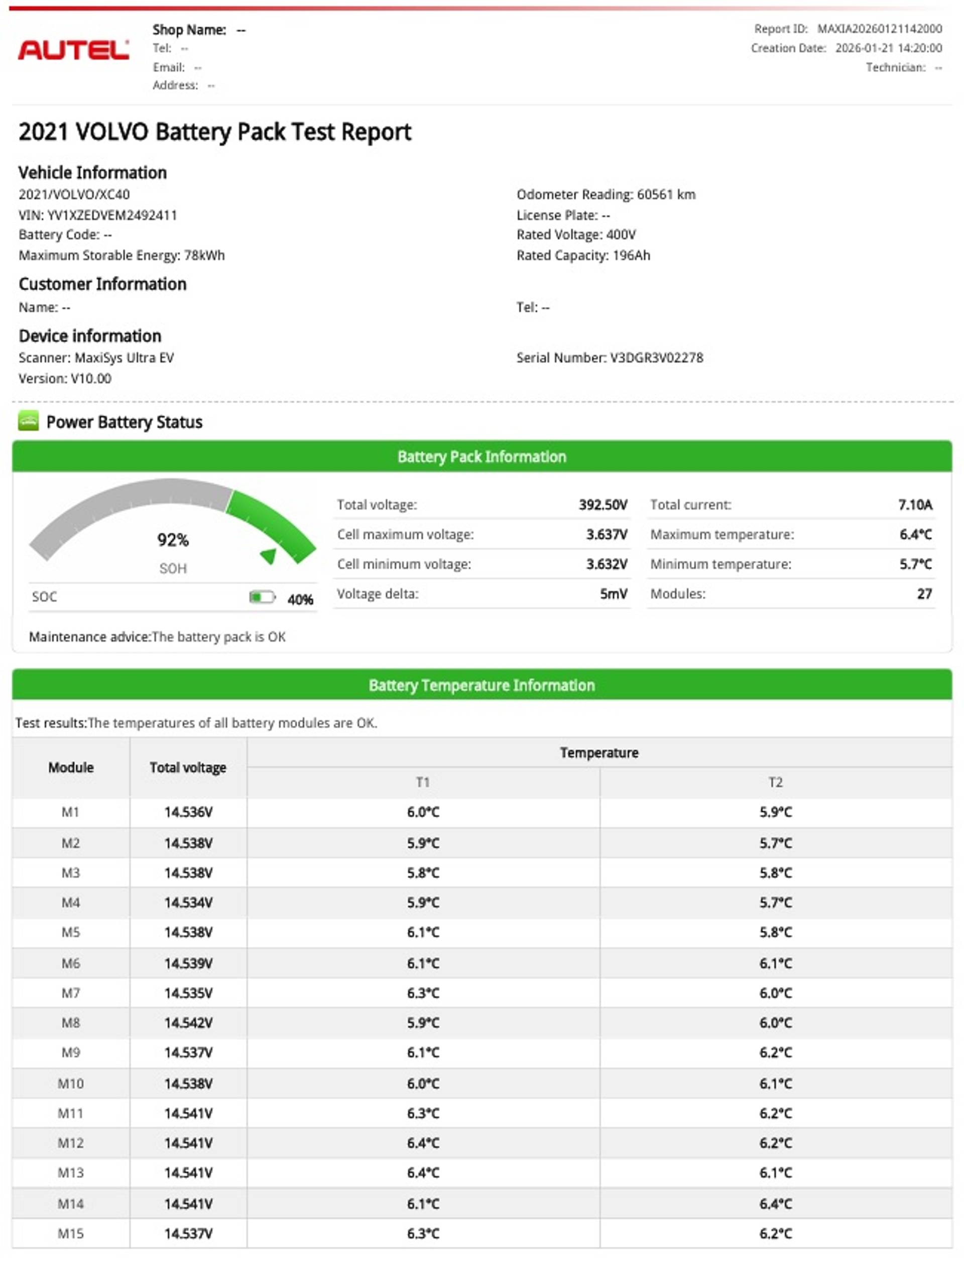Click the Voltage delta 5mV value
This screenshot has width=964, height=1265.
[613, 594]
